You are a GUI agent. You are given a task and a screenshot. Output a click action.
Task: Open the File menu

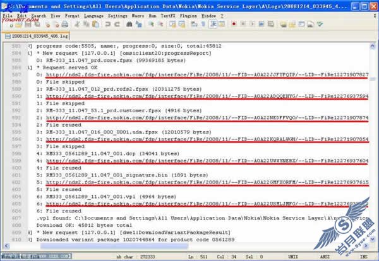[8, 16]
